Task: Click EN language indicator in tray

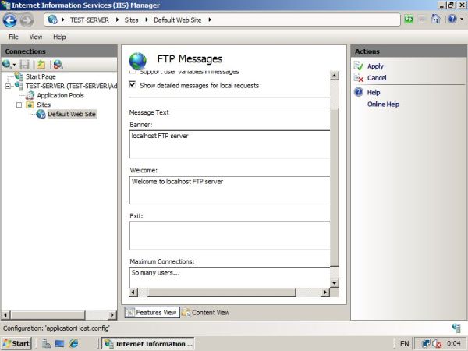Action: [x=404, y=343]
